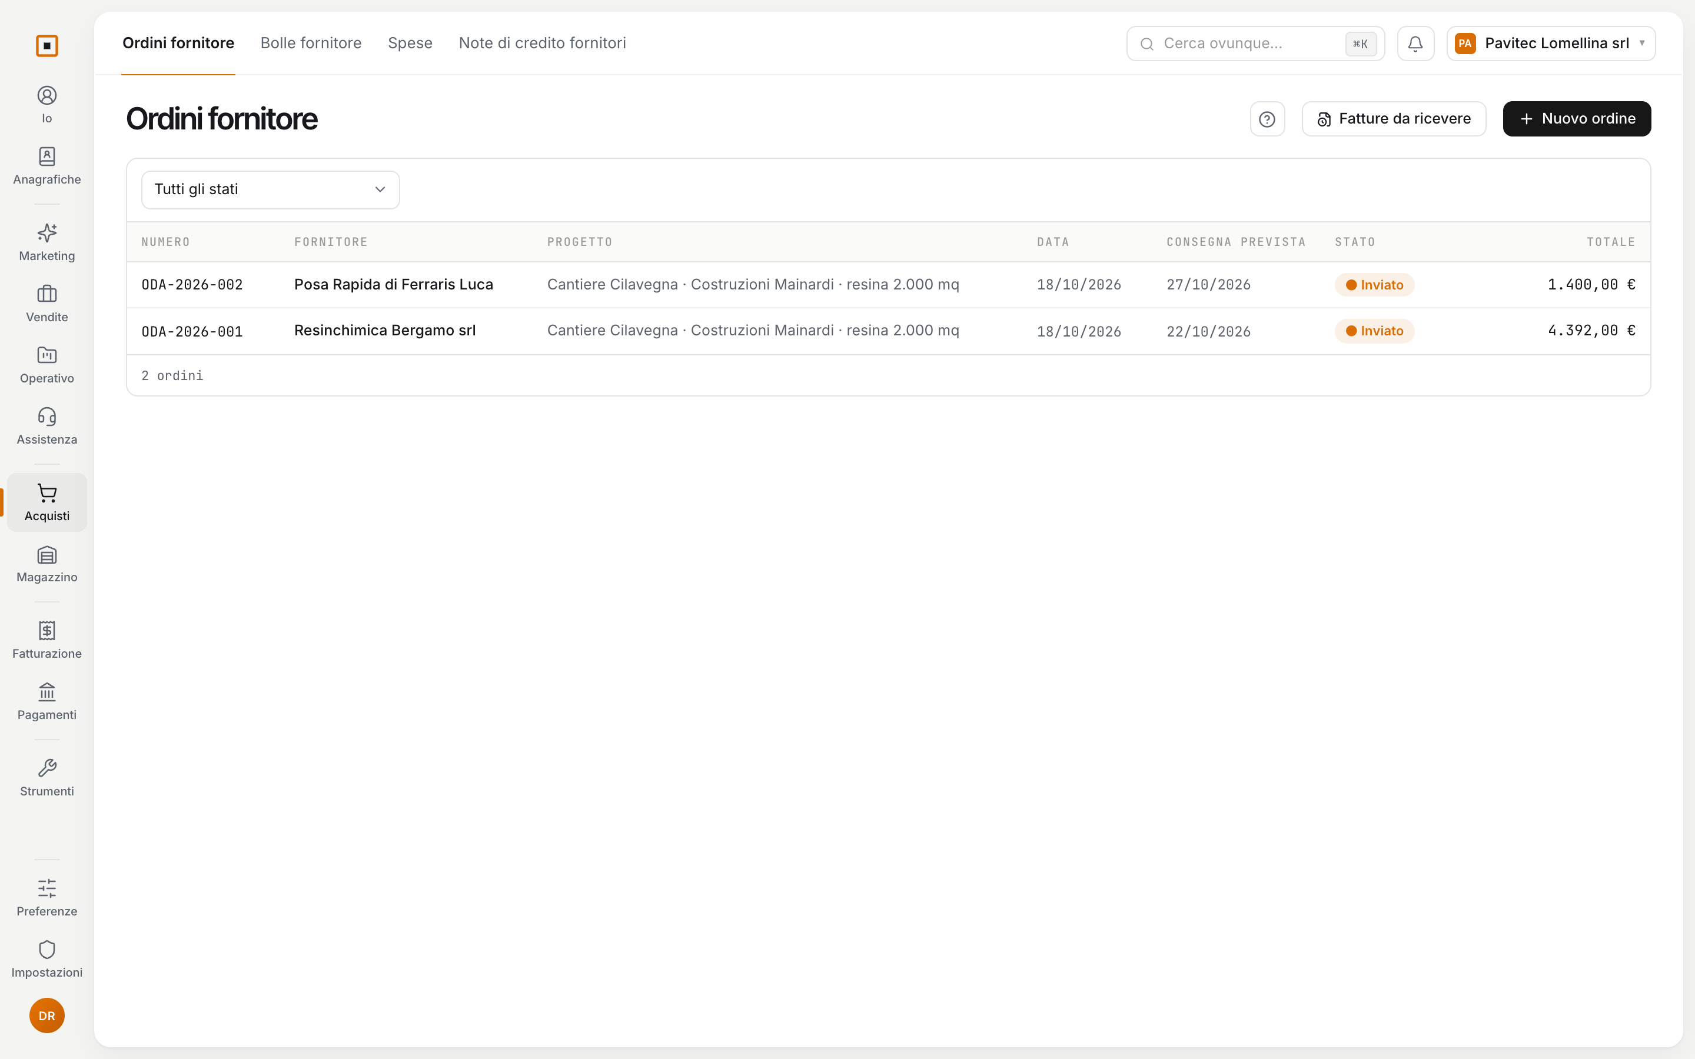Select Acquisti in the sidebar
1695x1059 pixels.
pos(47,502)
